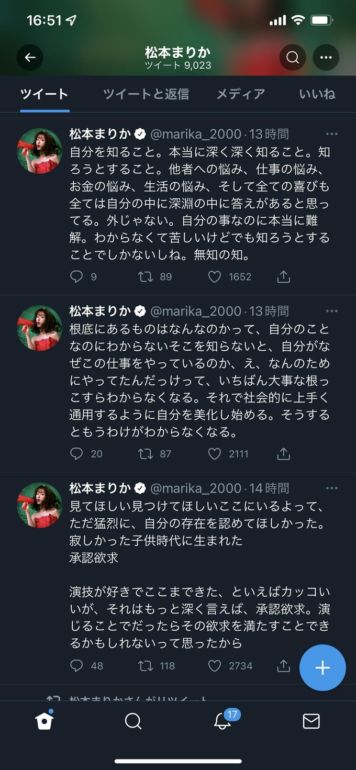The height and width of the screenshot is (770, 356).
Task: Open the share icon on the middle tweet
Action: (x=283, y=454)
